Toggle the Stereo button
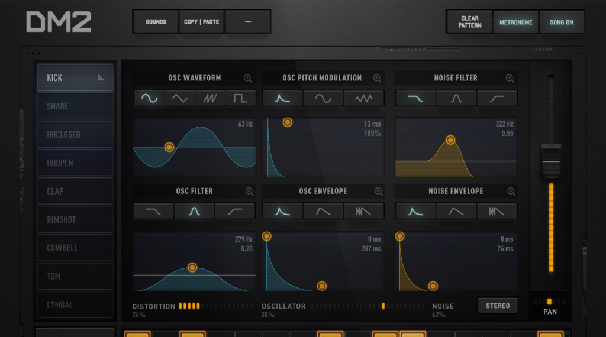 [498, 306]
